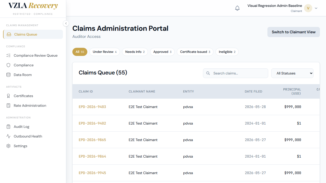Click the Claimant Name column header

(142, 91)
